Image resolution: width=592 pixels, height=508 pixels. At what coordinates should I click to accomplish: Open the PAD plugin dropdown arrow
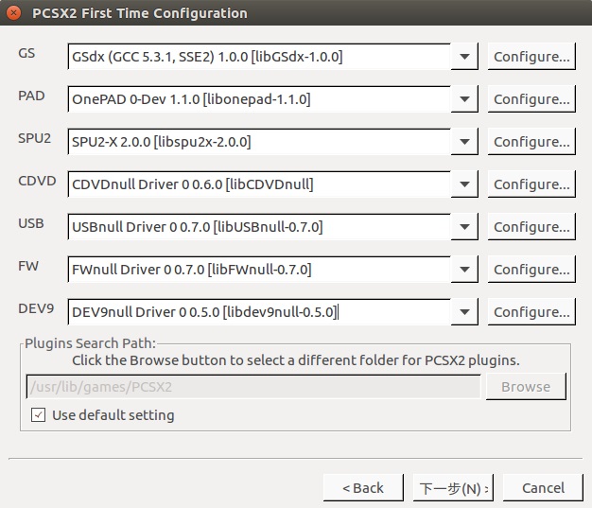pos(464,99)
